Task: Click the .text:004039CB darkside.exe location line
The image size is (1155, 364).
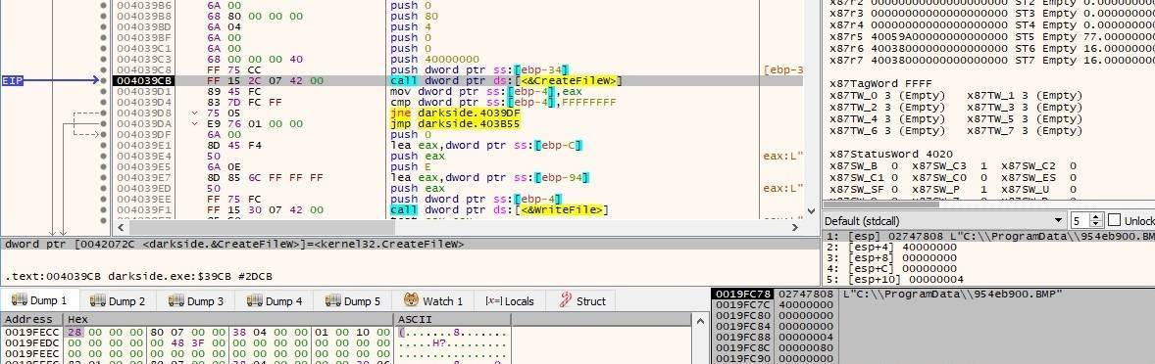Action: (x=138, y=277)
